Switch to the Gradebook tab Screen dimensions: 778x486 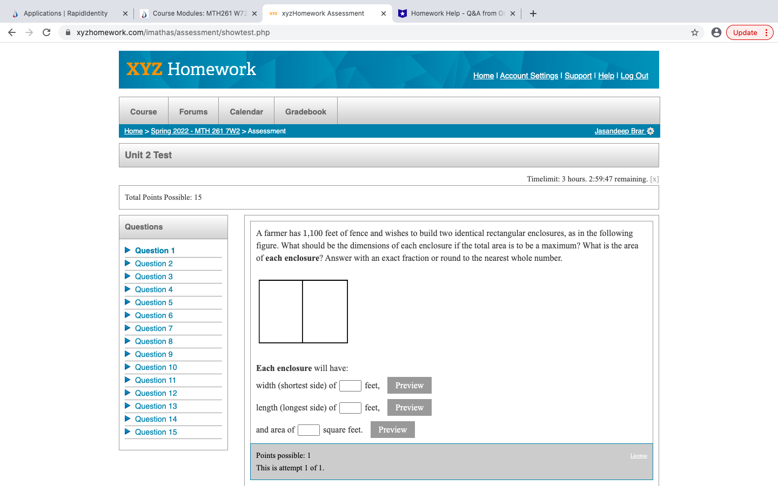point(305,111)
